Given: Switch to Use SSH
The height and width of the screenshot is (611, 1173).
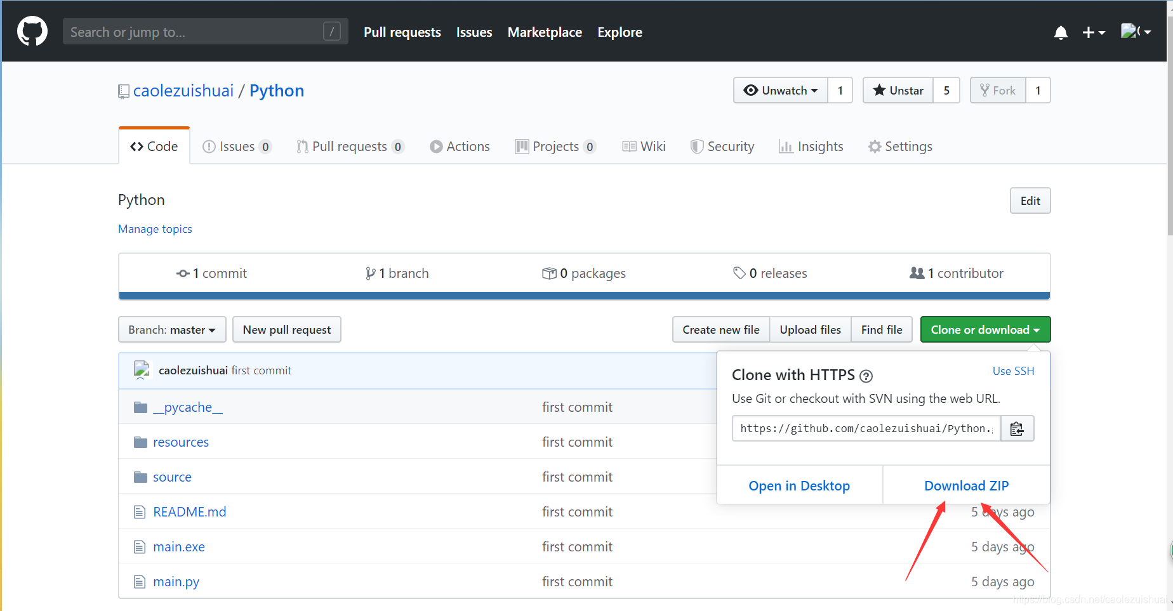Looking at the screenshot, I should (x=1013, y=371).
